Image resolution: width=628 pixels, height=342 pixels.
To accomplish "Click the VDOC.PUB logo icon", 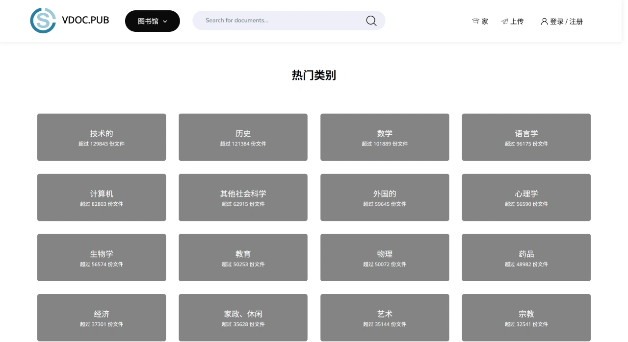I will tap(43, 21).
